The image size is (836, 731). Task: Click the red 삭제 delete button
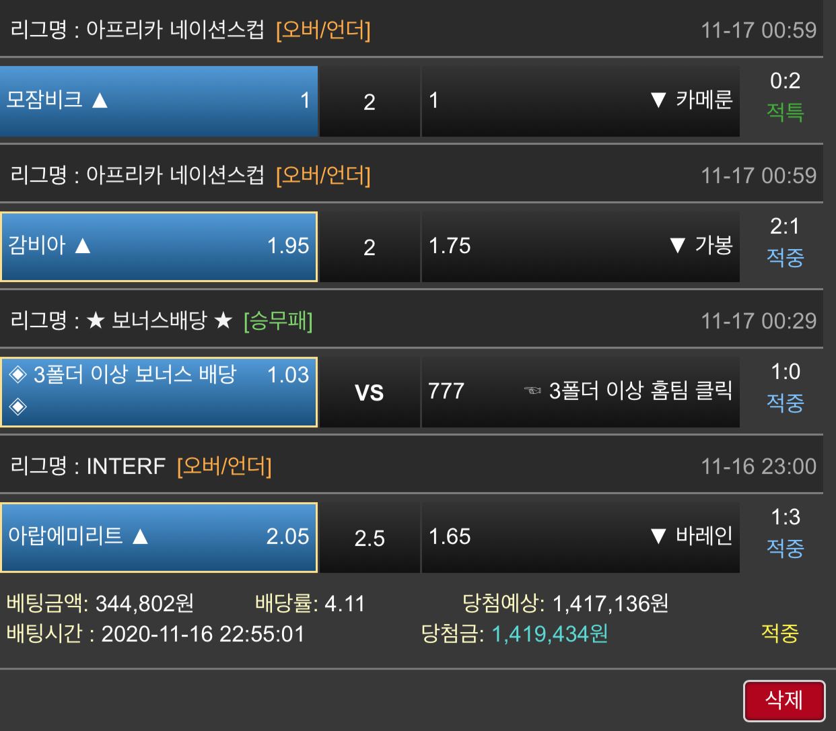pos(784,701)
